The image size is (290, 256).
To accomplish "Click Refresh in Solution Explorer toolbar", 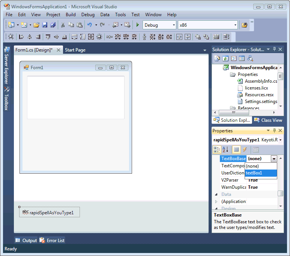I will point(225,59).
